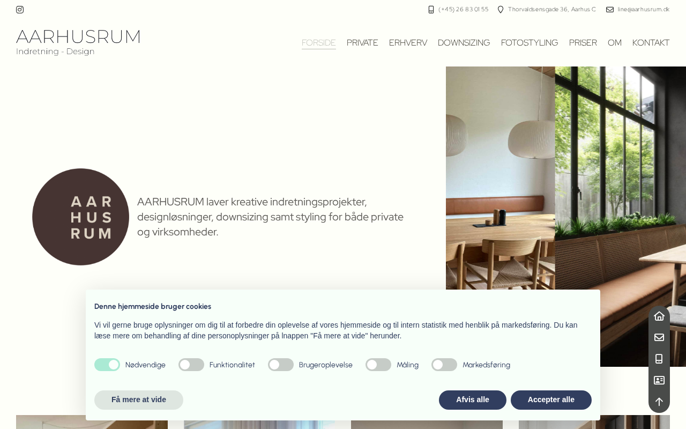Enable the Markedsføring cookie switch
Viewport: 686px width, 429px height.
coord(444,365)
